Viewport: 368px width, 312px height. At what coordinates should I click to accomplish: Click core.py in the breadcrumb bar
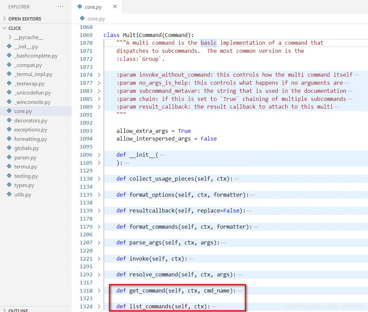[96, 18]
